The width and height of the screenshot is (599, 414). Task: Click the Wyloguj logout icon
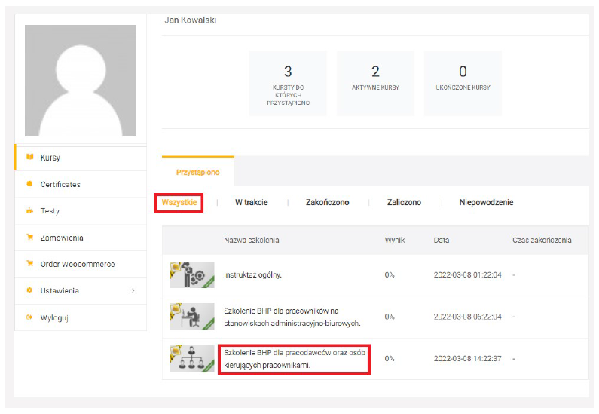(x=30, y=317)
